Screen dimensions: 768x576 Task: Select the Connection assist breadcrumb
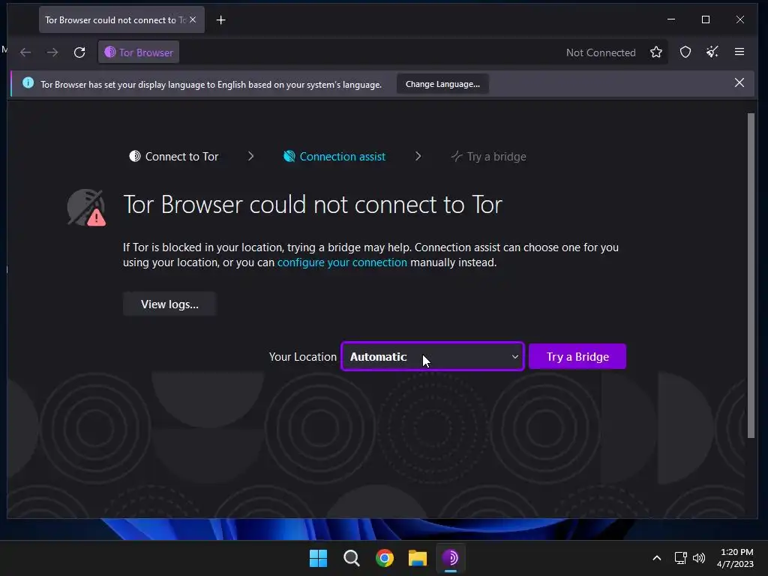[334, 157]
